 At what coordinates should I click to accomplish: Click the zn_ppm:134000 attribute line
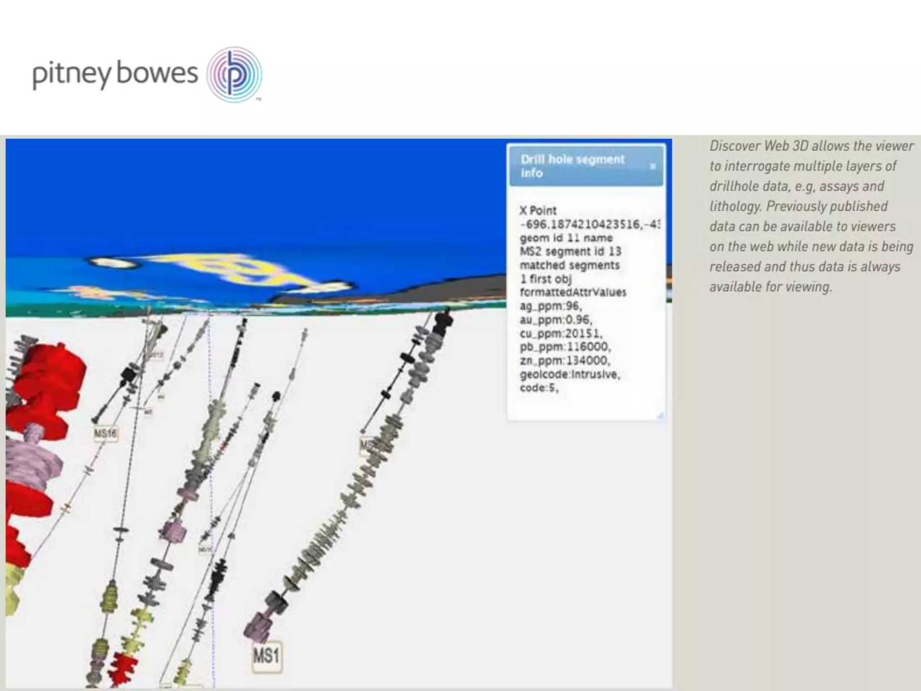[565, 360]
